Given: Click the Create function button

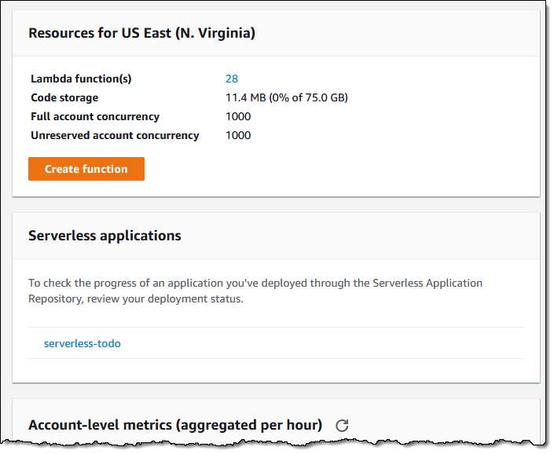Looking at the screenshot, I should click(86, 169).
